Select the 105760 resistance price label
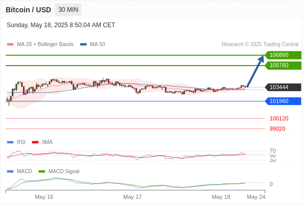This screenshot has height=205, width=303. [283, 66]
